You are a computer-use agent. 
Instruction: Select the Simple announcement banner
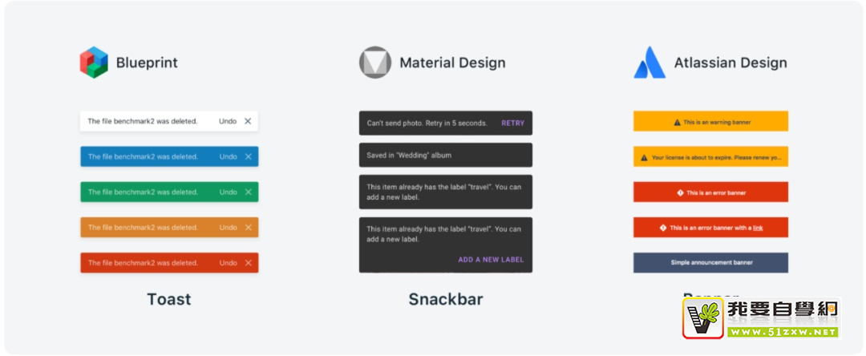[x=710, y=263]
